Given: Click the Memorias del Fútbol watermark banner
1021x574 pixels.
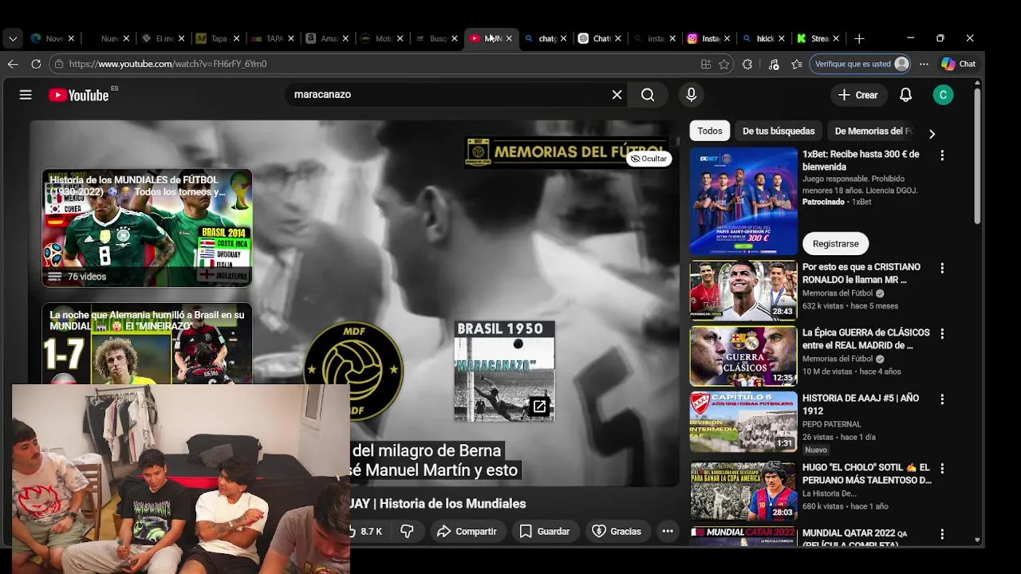Looking at the screenshot, I should tap(565, 151).
